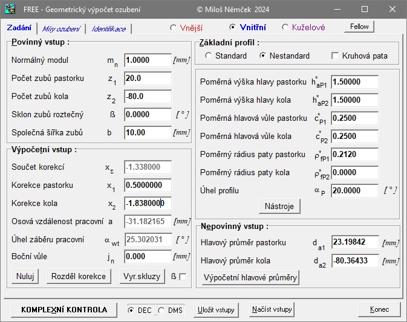The height and width of the screenshot is (322, 407).
Task: Click Poměrná výška hlavy pastorku field
Action: (354, 82)
